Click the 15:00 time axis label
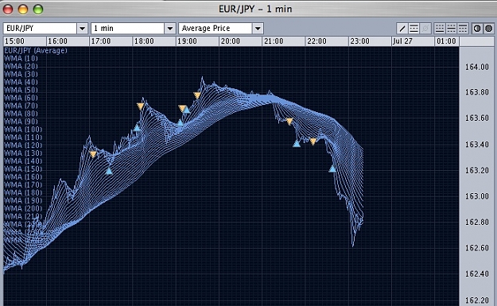This screenshot has height=306, width=497. [x=14, y=41]
